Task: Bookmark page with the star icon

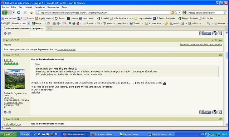Action: pos(176,13)
